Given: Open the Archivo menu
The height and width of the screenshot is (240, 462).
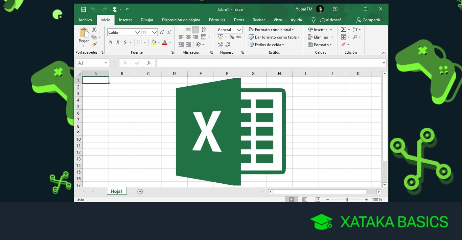Looking at the screenshot, I should coord(85,20).
